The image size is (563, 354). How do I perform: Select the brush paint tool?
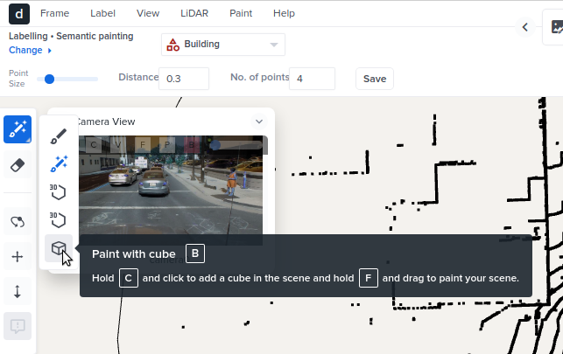pos(59,135)
